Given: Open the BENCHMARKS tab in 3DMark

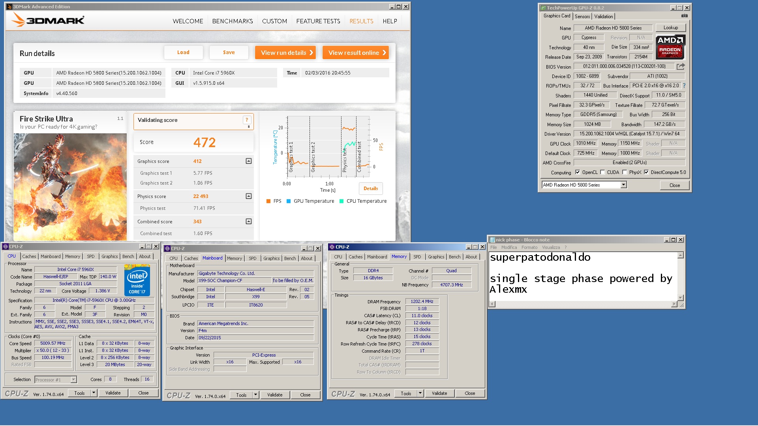Looking at the screenshot, I should 233,21.
